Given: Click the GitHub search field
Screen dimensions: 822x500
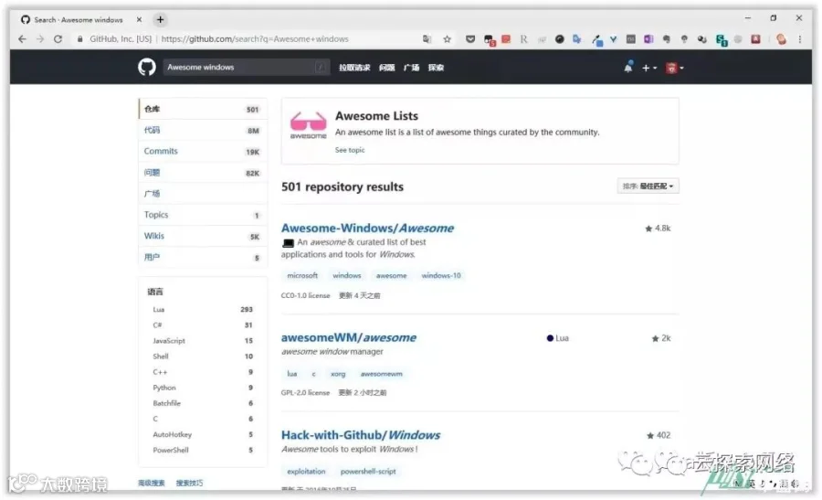Looking at the screenshot, I should pos(247,67).
